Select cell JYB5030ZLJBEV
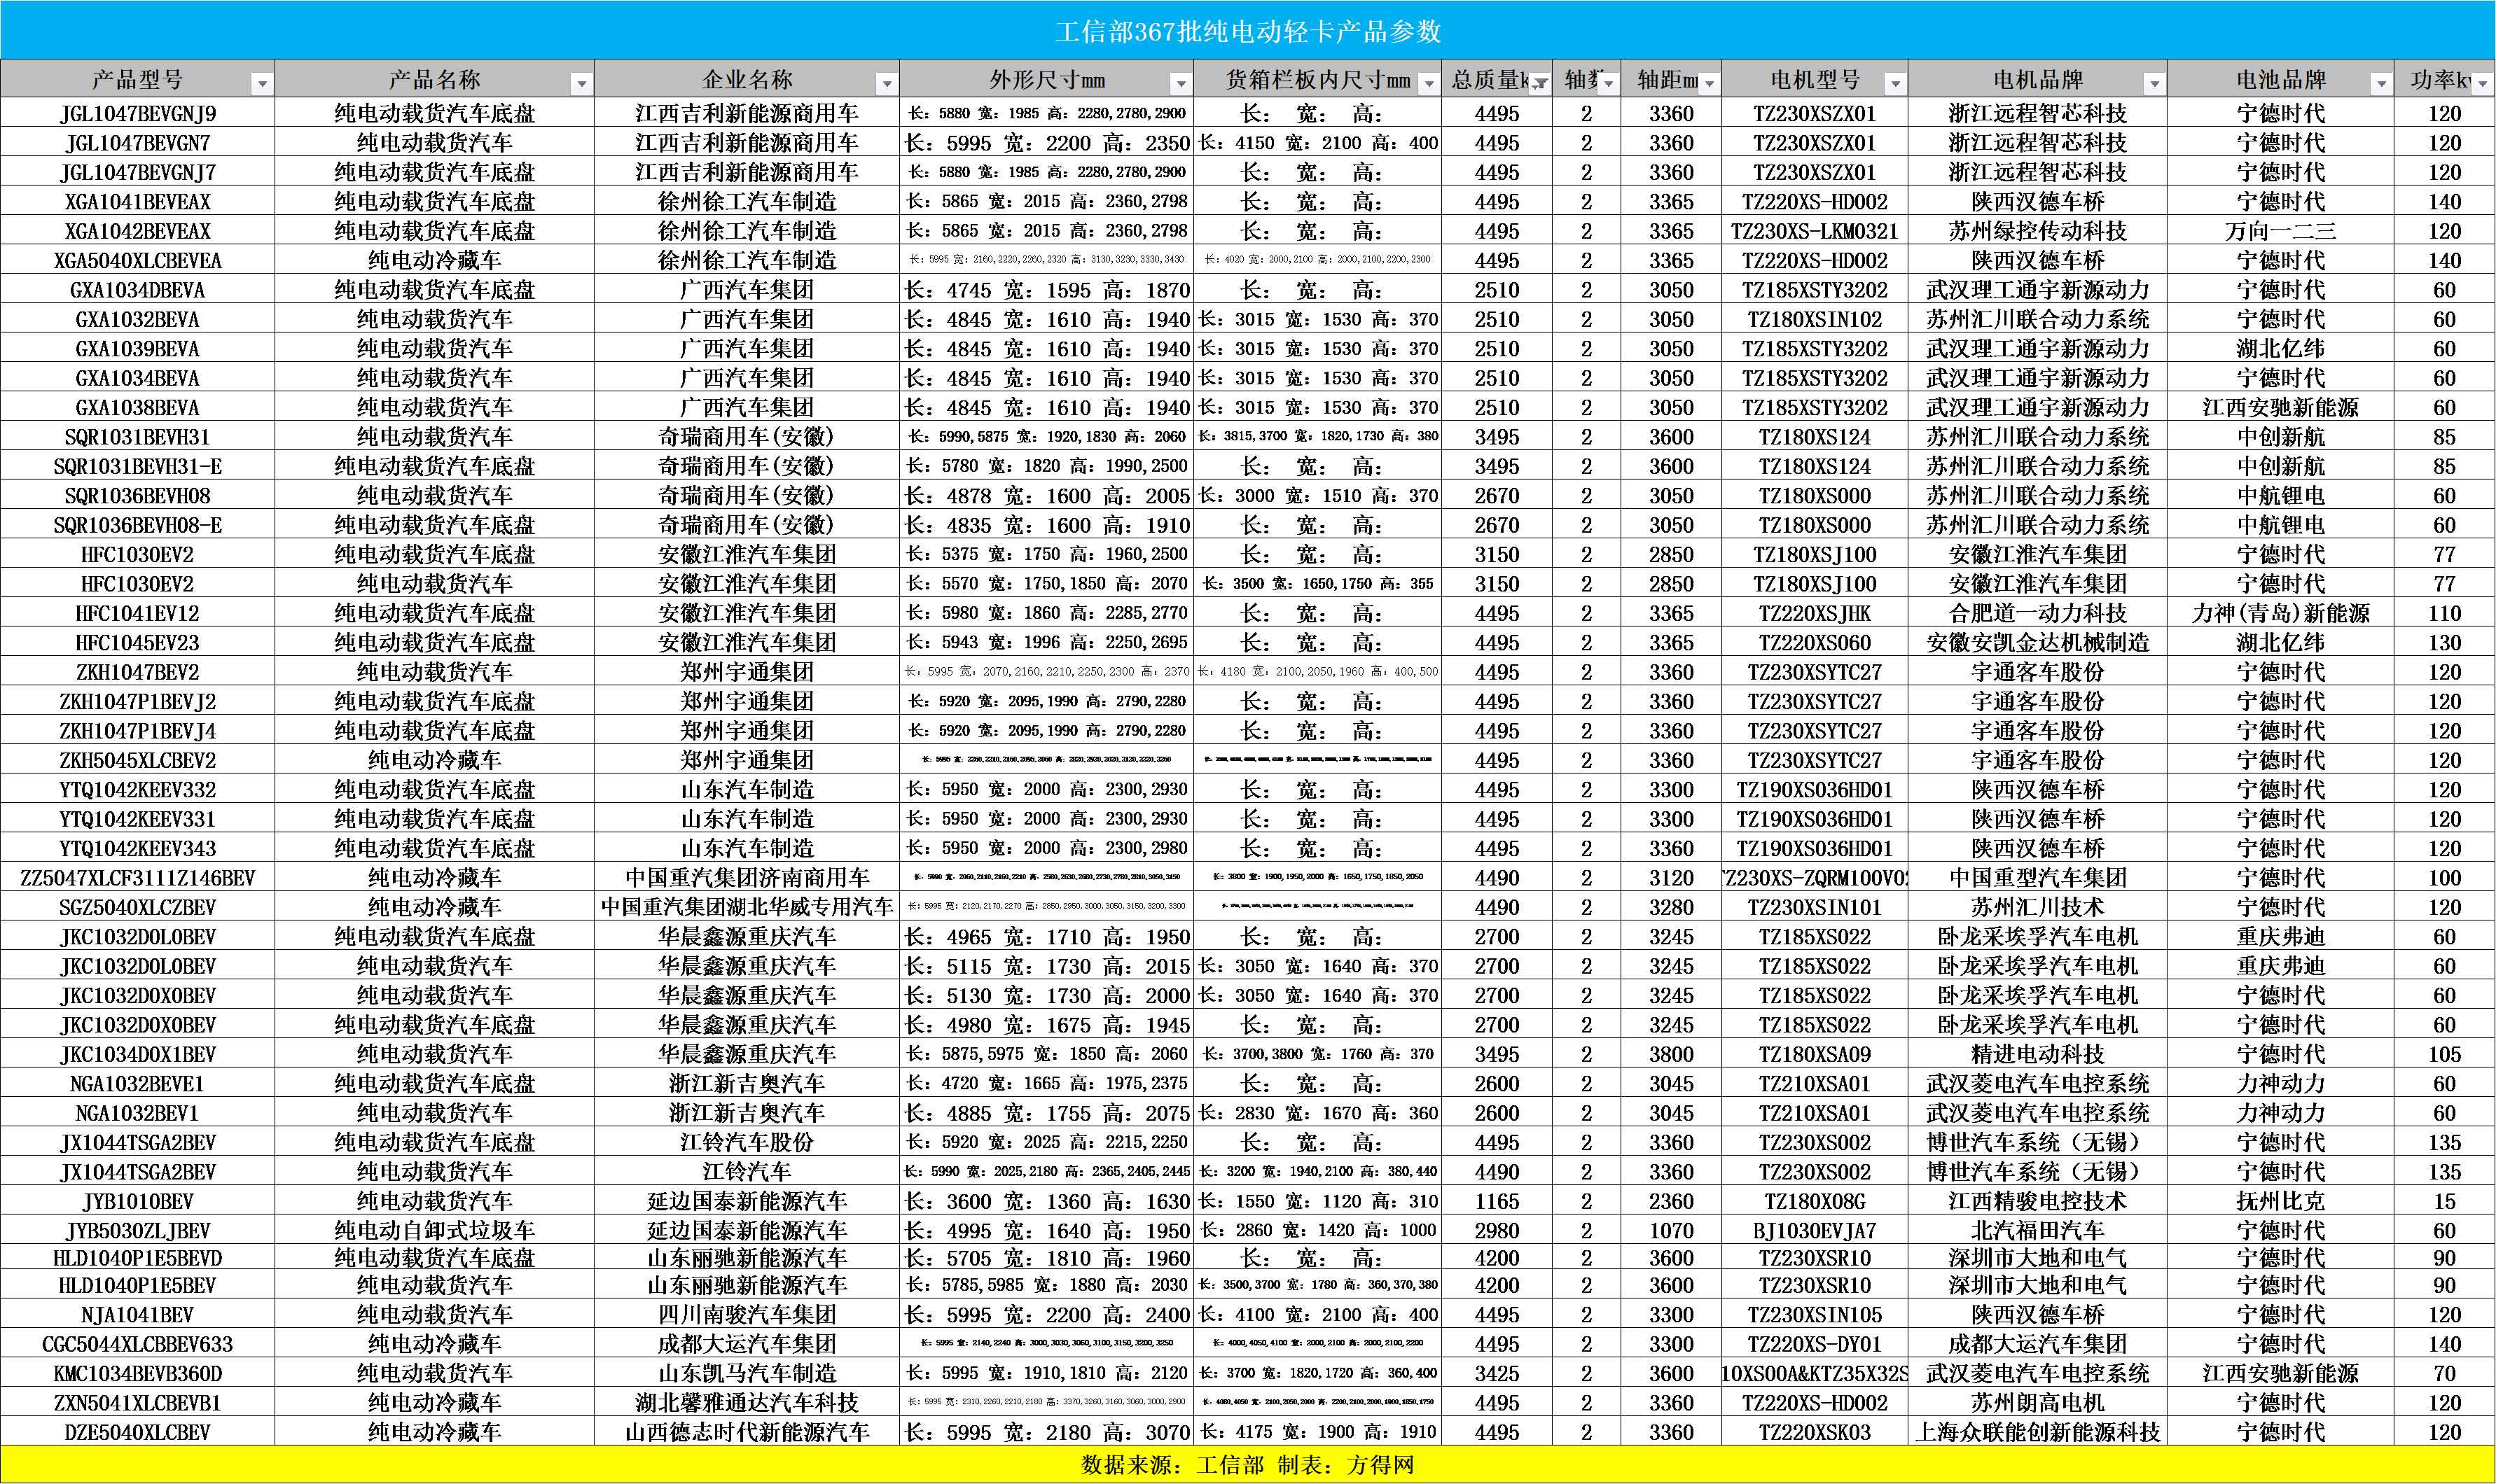Screen dimensions: 2496x1484 tap(138, 1231)
